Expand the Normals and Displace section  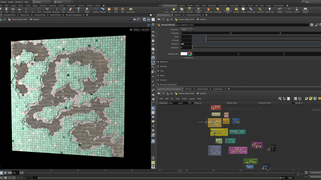click(x=168, y=85)
